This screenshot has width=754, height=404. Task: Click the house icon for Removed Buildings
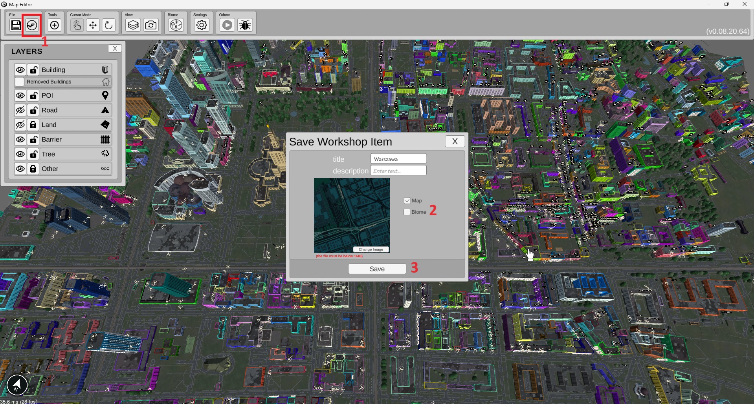[x=106, y=82]
